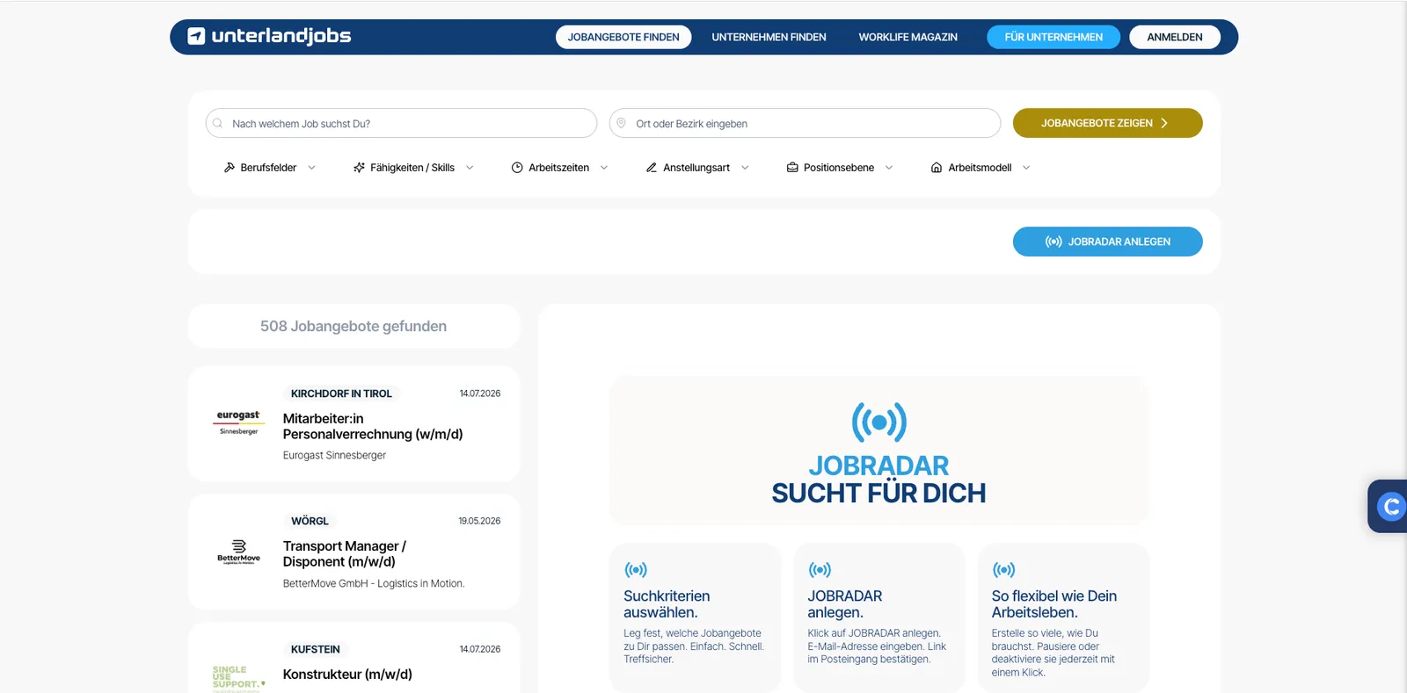Open Transport Manager / Disponent listing
This screenshot has width=1407, height=693.
coord(344,553)
